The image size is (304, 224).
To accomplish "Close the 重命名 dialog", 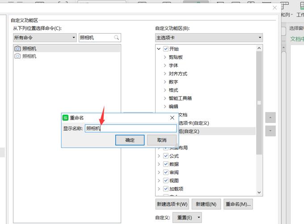I will (172, 117).
